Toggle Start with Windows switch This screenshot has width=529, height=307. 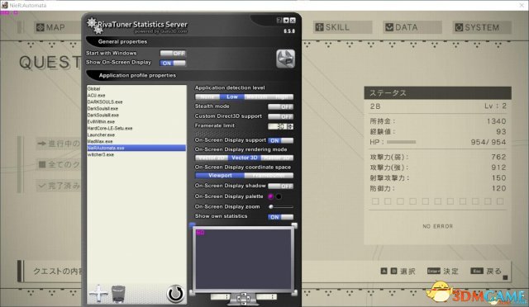point(173,54)
